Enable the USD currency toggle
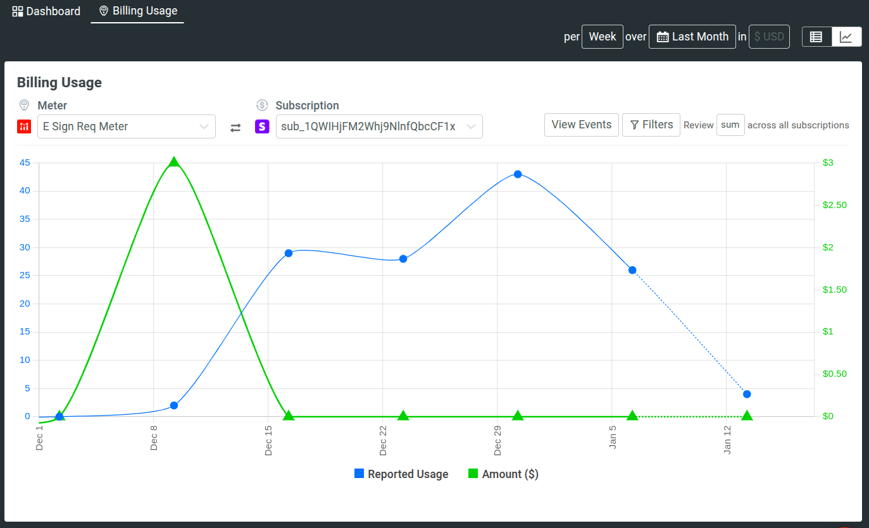Screen dimensions: 869x528 point(769,36)
